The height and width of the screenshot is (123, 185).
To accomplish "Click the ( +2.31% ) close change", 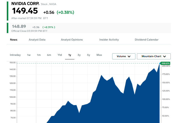I will coord(49,27).
